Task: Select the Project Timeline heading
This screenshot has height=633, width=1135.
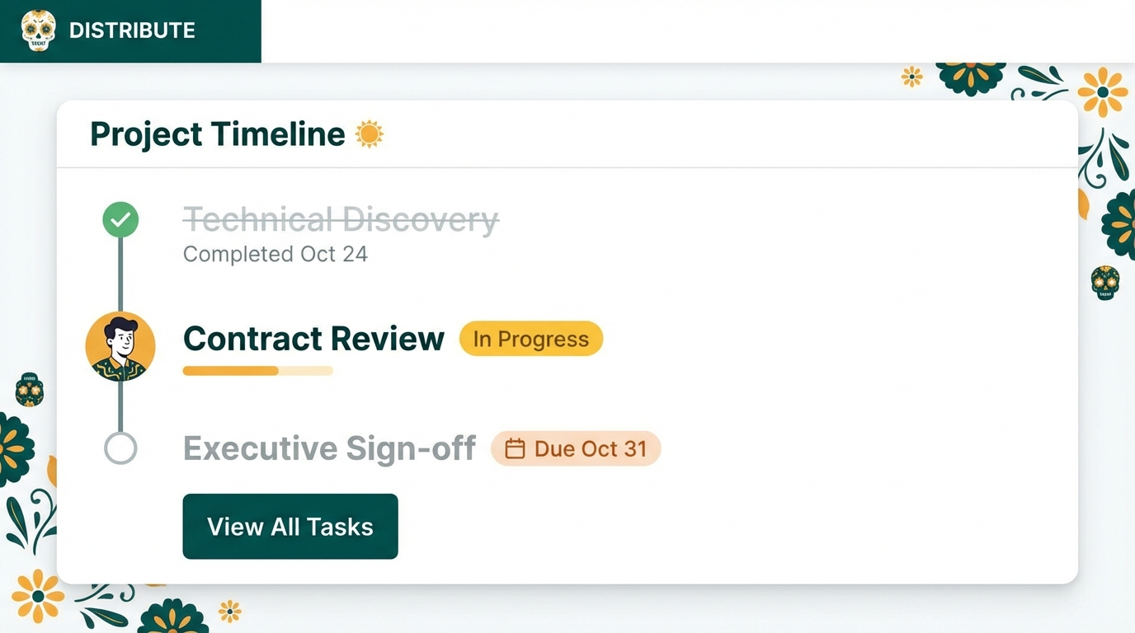Action: [x=218, y=134]
